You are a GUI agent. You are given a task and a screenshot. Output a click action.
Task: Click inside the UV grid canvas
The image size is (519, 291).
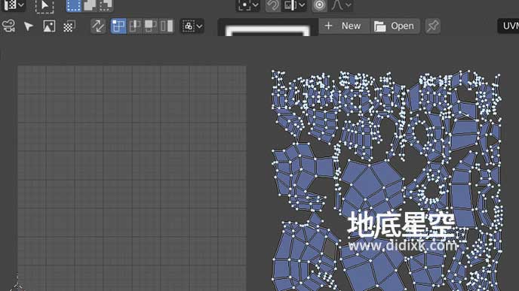(x=132, y=178)
